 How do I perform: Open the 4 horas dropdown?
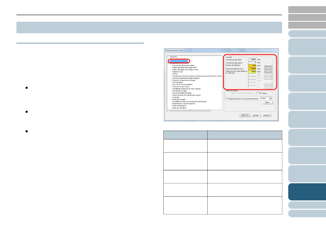coord(266,98)
